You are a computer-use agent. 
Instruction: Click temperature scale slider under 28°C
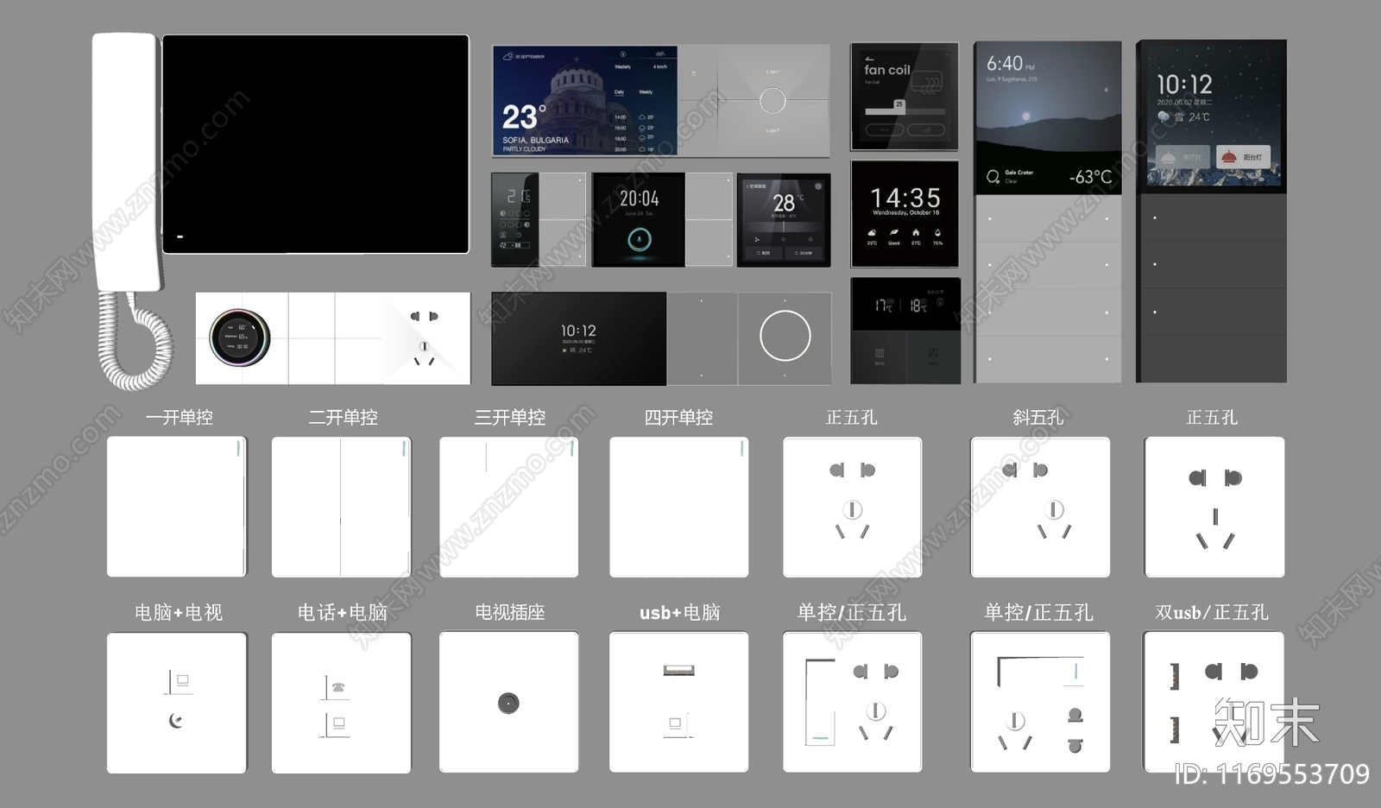click(784, 225)
